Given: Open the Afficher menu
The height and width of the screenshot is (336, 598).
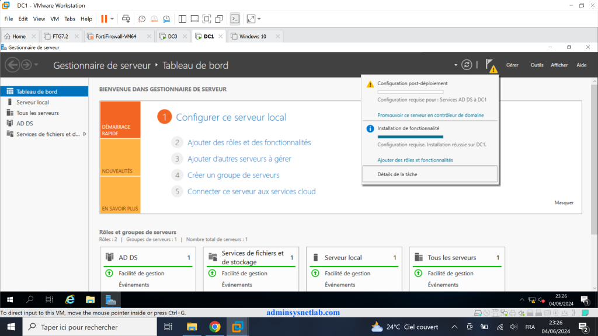Looking at the screenshot, I should [x=559, y=65].
